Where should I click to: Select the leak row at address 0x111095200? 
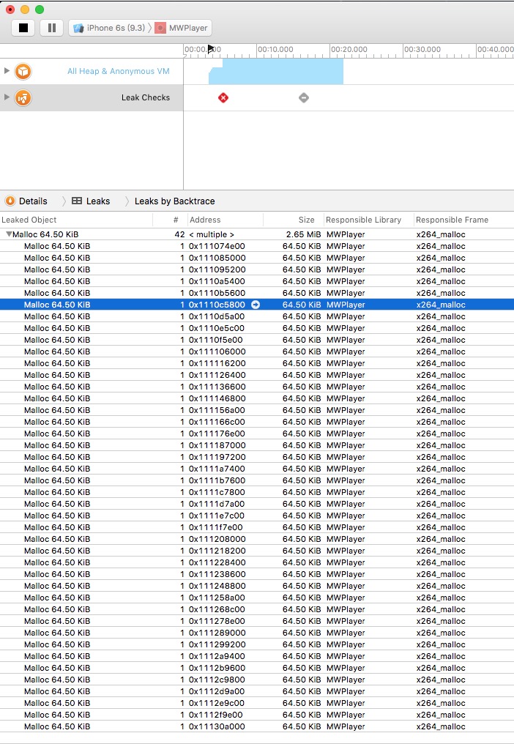[x=257, y=269]
